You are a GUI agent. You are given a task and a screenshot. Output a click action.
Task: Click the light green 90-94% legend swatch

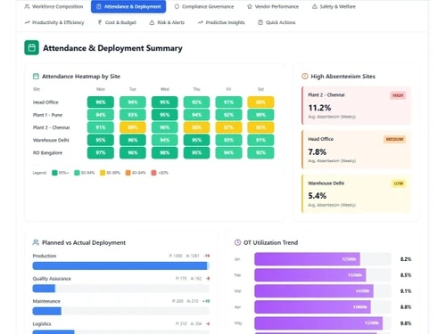(x=77, y=173)
